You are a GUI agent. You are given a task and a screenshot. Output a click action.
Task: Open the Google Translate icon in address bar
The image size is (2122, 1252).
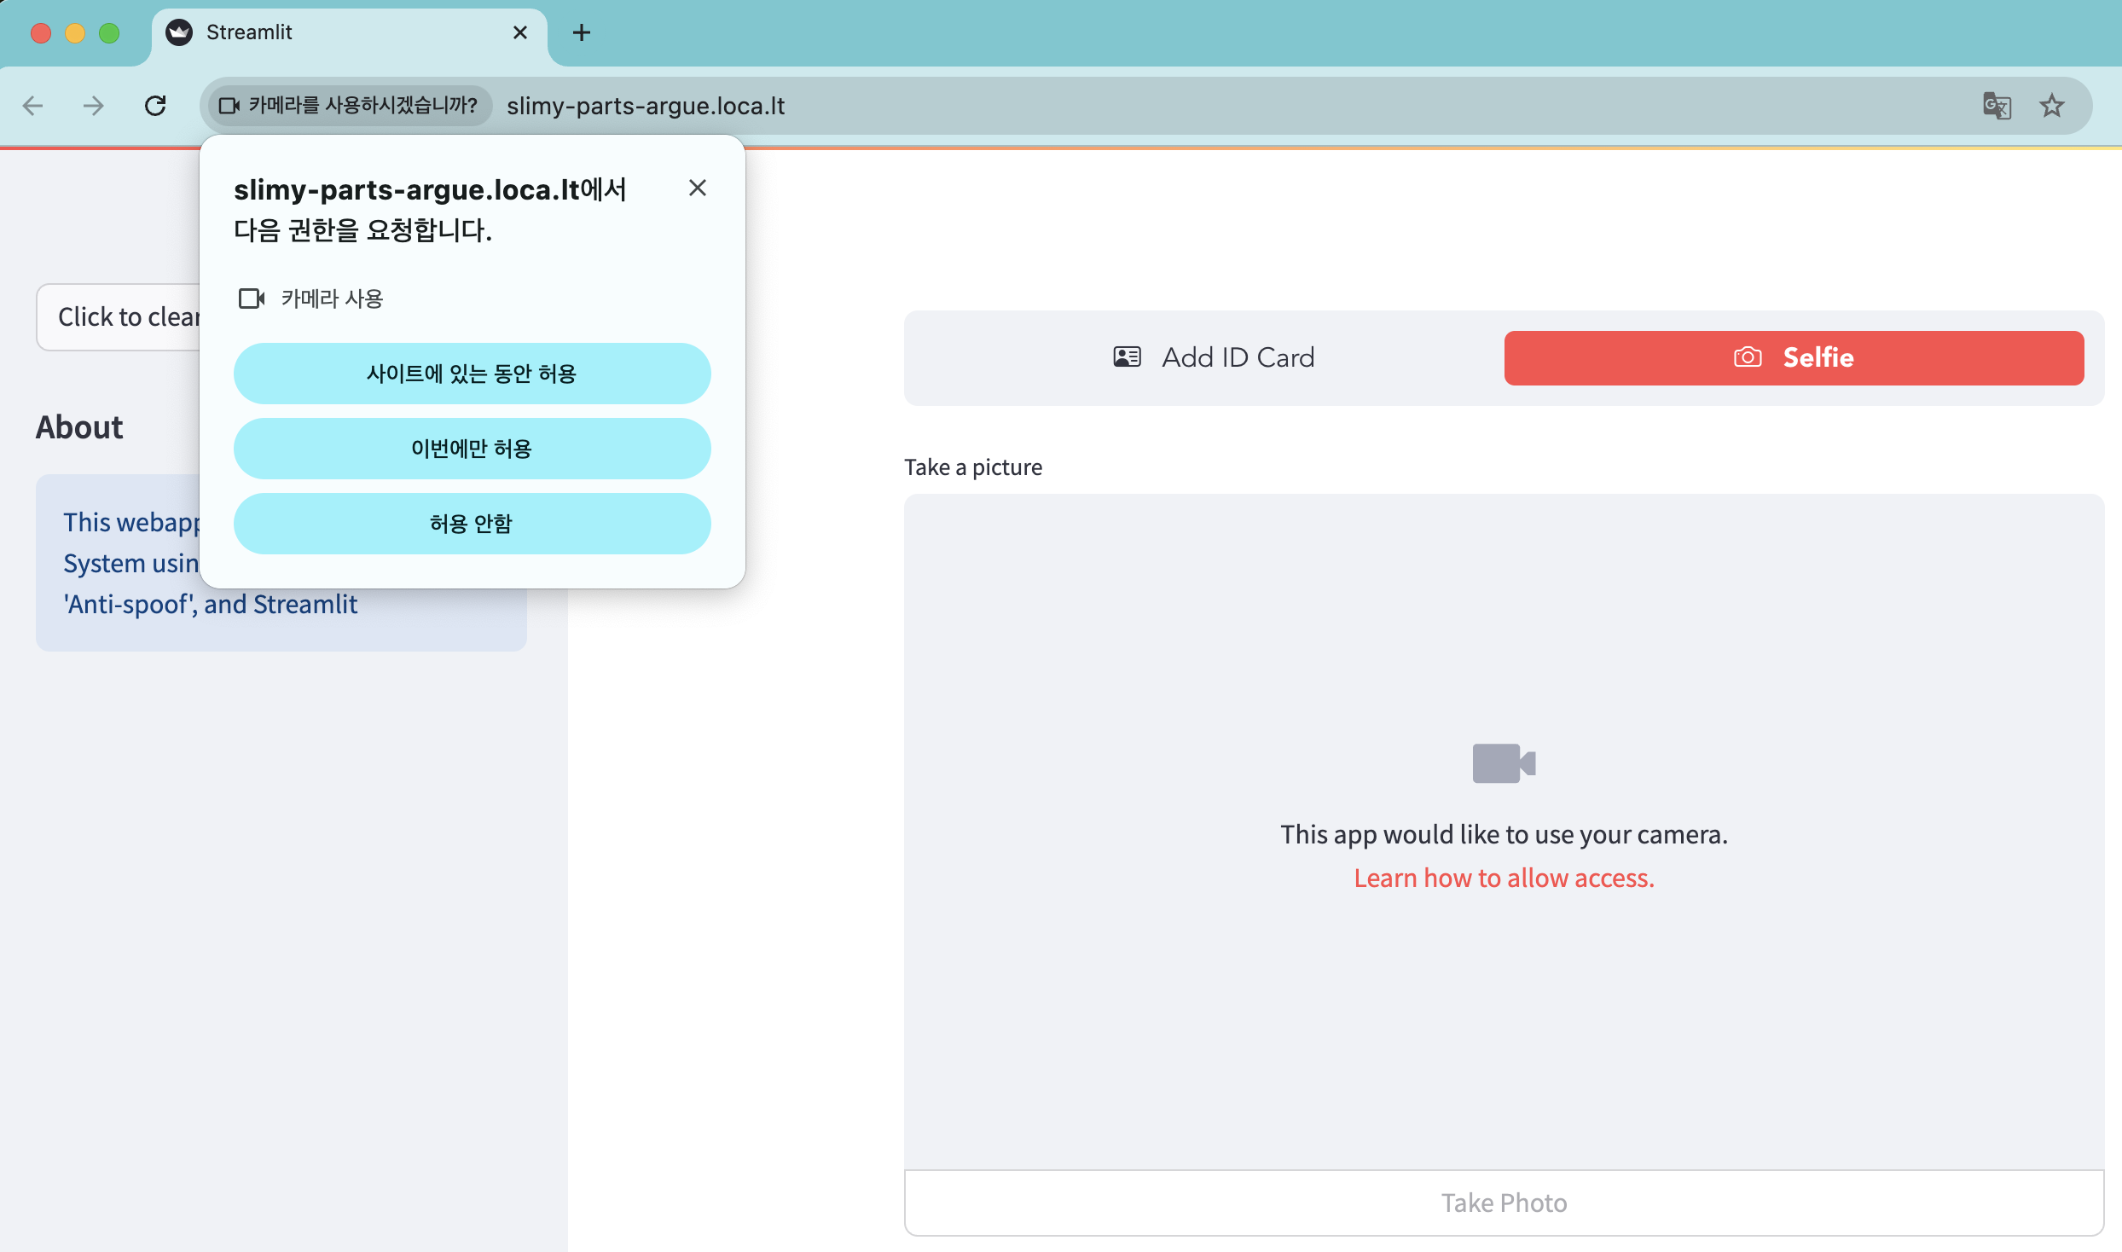tap(1997, 106)
